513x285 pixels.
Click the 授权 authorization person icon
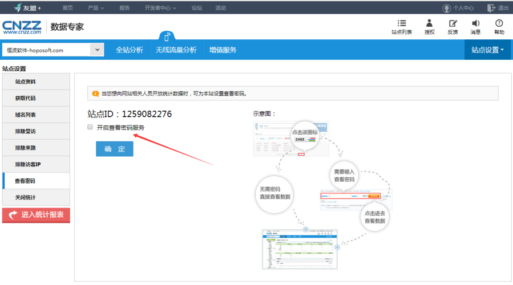point(429,23)
